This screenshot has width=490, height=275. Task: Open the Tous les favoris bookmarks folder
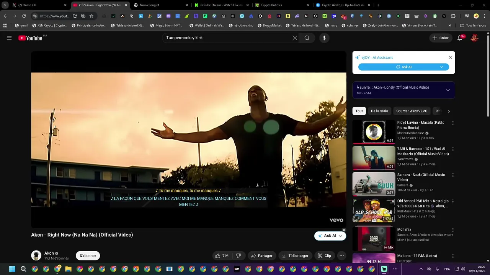pos(473,26)
